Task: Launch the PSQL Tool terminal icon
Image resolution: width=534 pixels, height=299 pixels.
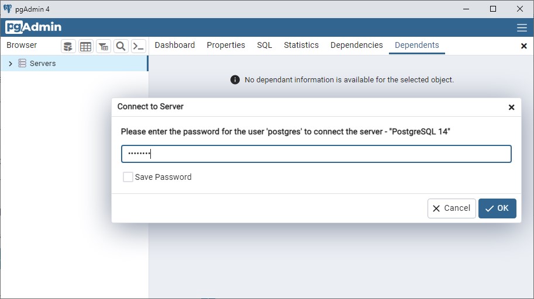Action: (x=139, y=46)
